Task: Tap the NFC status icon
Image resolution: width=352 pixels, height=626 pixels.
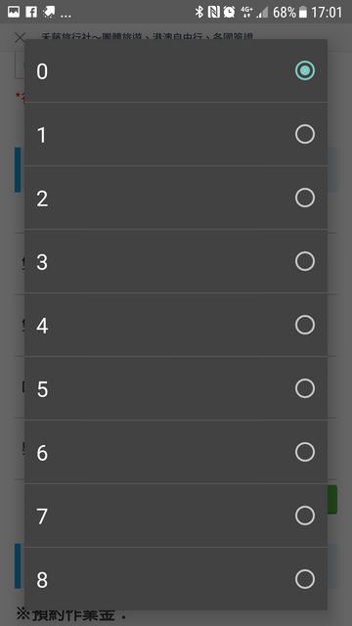Action: tap(213, 12)
